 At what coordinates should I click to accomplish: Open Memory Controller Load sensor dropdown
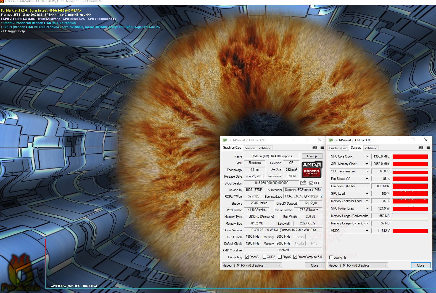pos(367,201)
